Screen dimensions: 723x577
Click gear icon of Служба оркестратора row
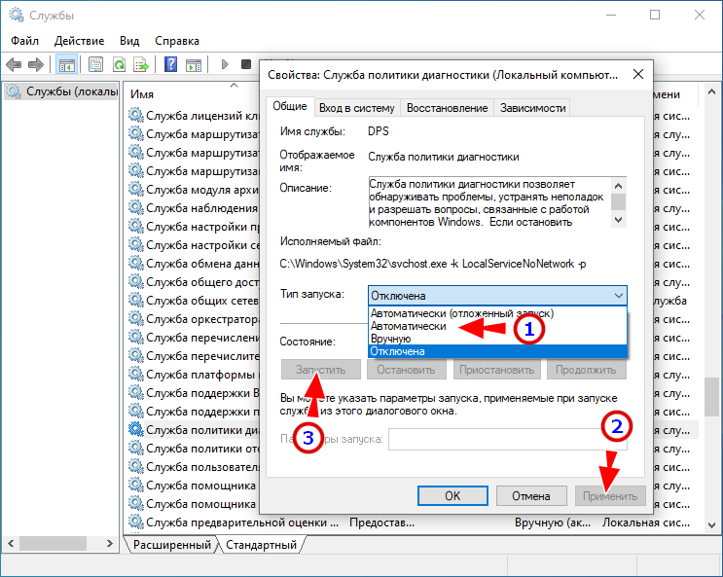[x=135, y=318]
